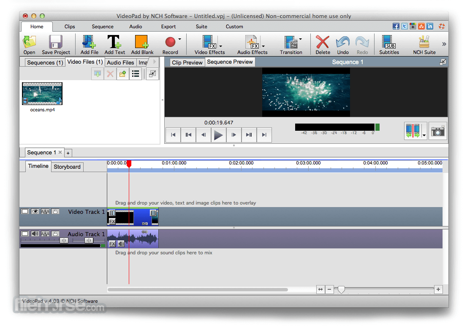Open the video clip's options menu
The height and width of the screenshot is (326, 467).
pyautogui.click(x=153, y=213)
